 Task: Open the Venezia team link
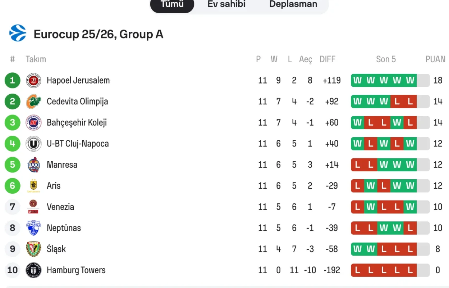coord(60,207)
